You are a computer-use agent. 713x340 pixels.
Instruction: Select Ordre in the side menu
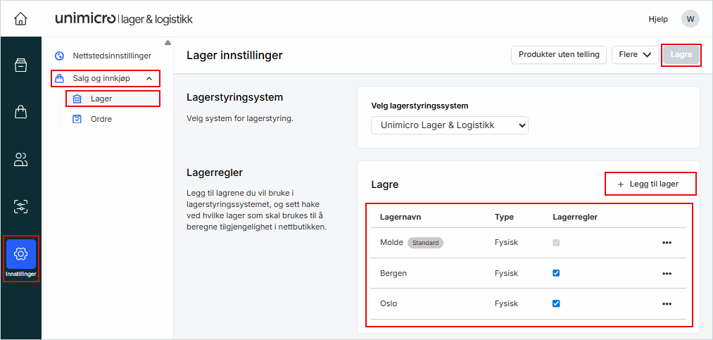coord(101,119)
